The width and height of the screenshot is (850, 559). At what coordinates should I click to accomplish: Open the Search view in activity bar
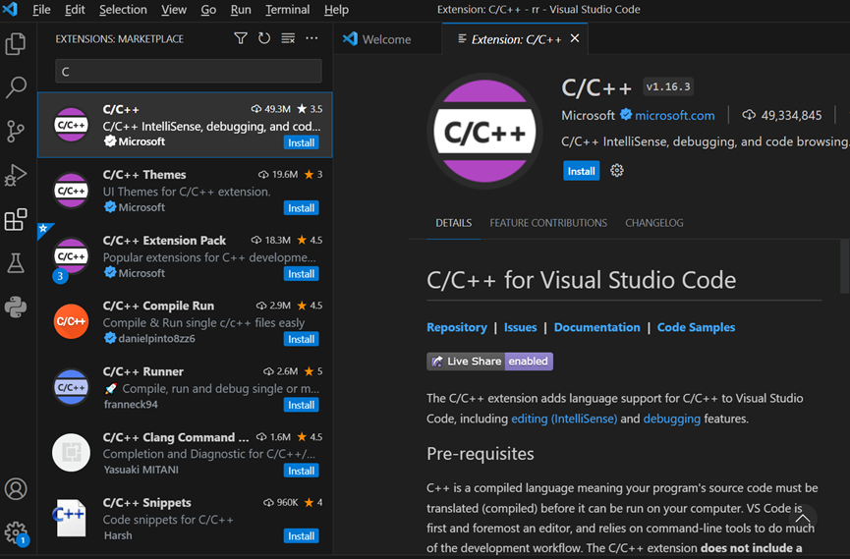(x=16, y=86)
